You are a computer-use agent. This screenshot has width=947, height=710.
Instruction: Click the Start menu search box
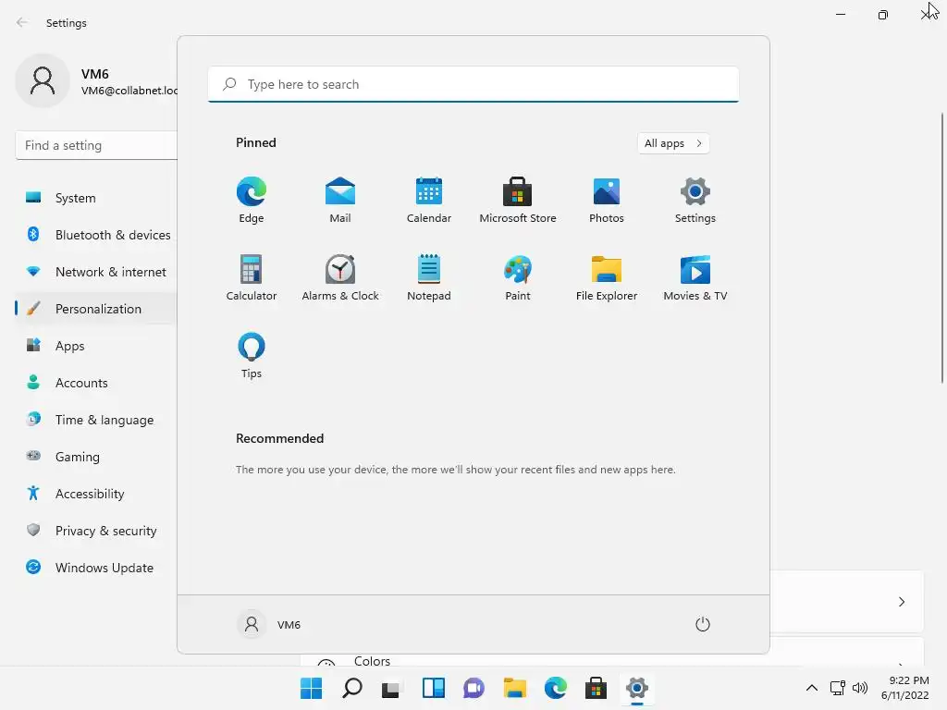[473, 84]
